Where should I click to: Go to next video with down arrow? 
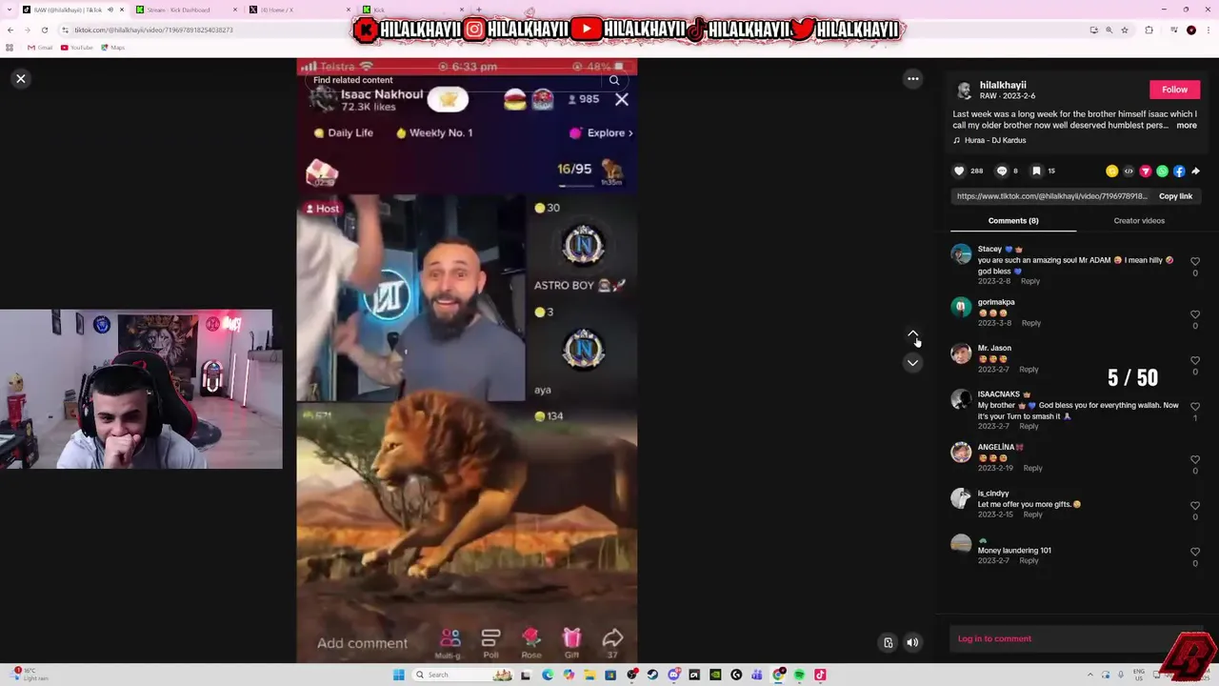click(x=912, y=362)
